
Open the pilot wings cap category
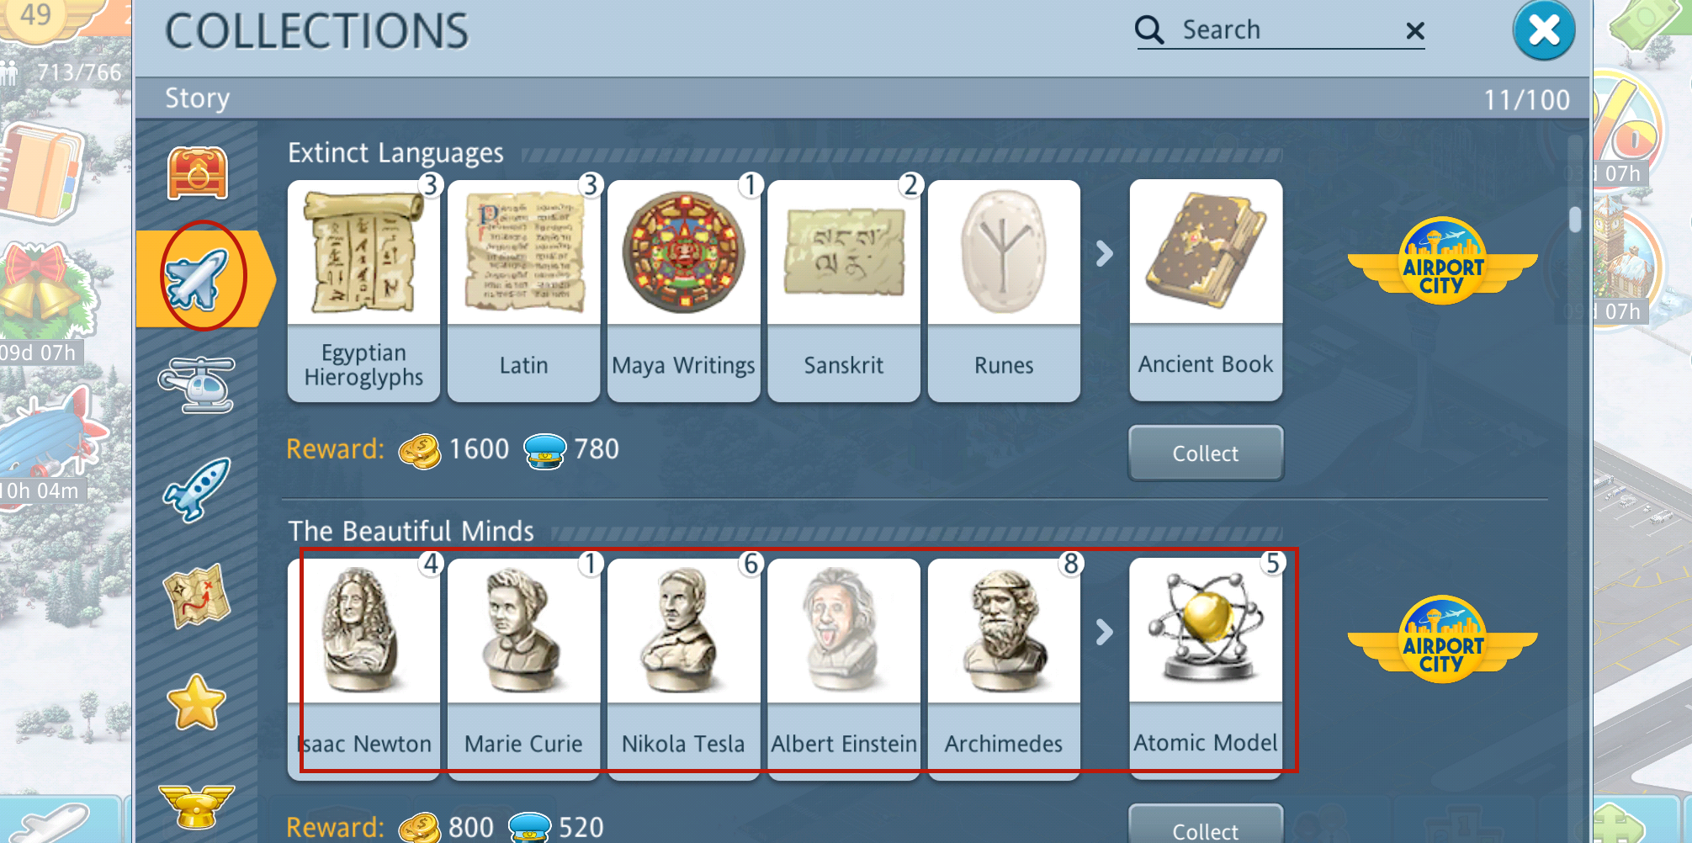197,805
